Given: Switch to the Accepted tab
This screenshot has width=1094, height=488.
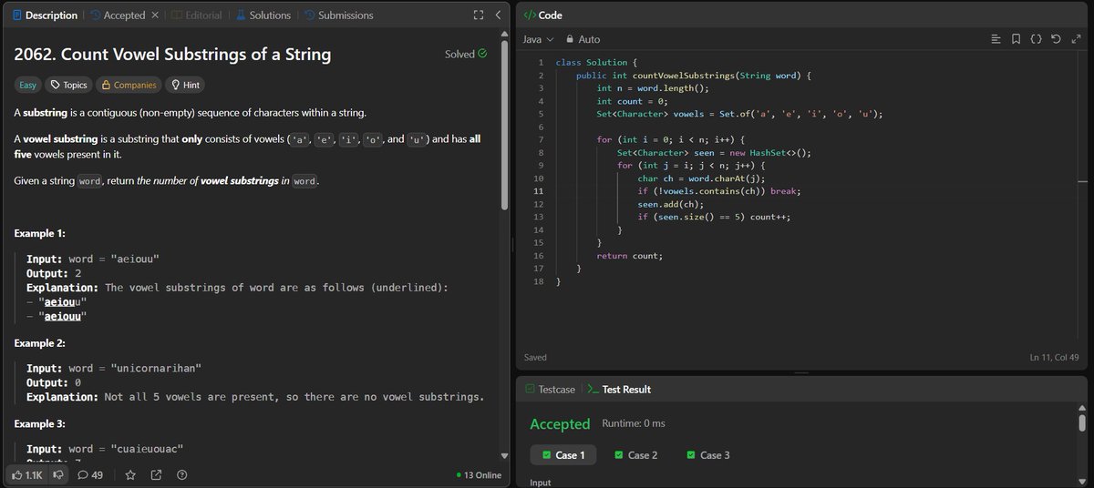Looking at the screenshot, I should (119, 15).
